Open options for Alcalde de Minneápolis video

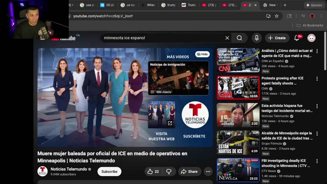point(317,134)
